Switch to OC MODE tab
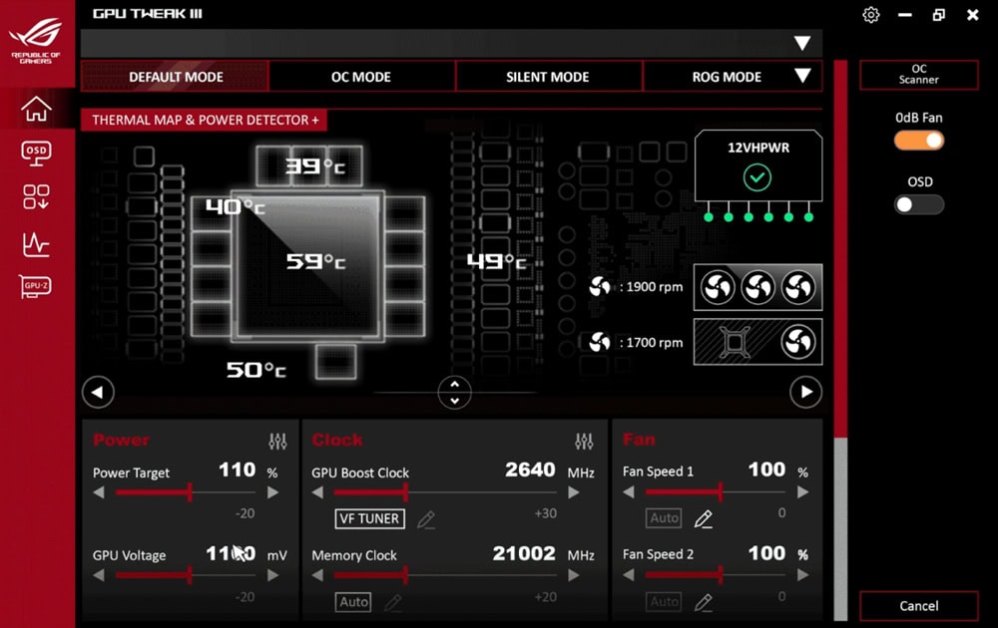The height and width of the screenshot is (628, 998). [361, 77]
